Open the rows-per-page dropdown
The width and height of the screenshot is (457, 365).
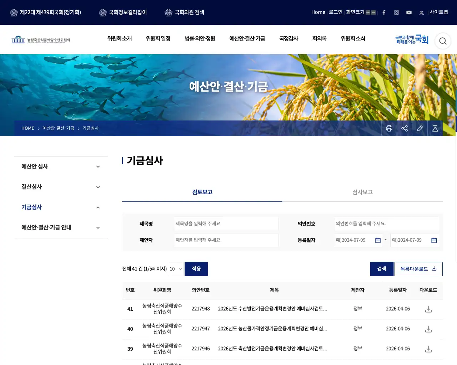click(x=176, y=269)
